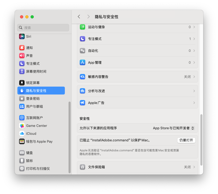Click the 搜索 search field
218x194 pixels.
[43, 28]
